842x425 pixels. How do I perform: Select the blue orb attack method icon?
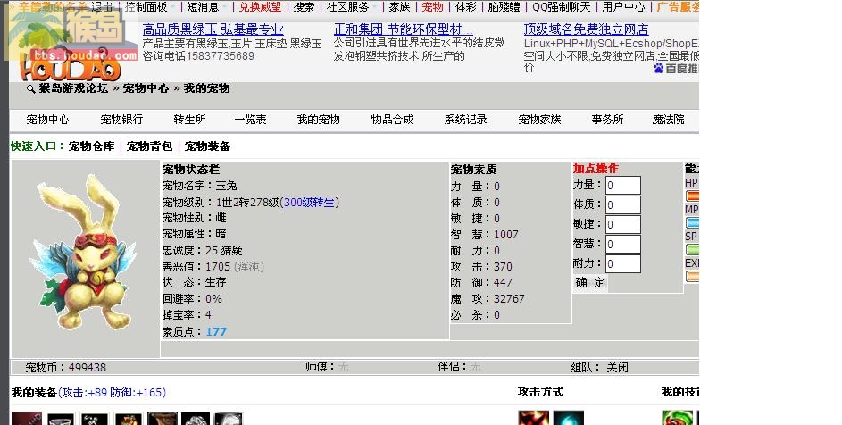(x=568, y=418)
